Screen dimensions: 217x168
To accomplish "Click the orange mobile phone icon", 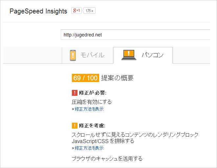I will (x=73, y=55).
